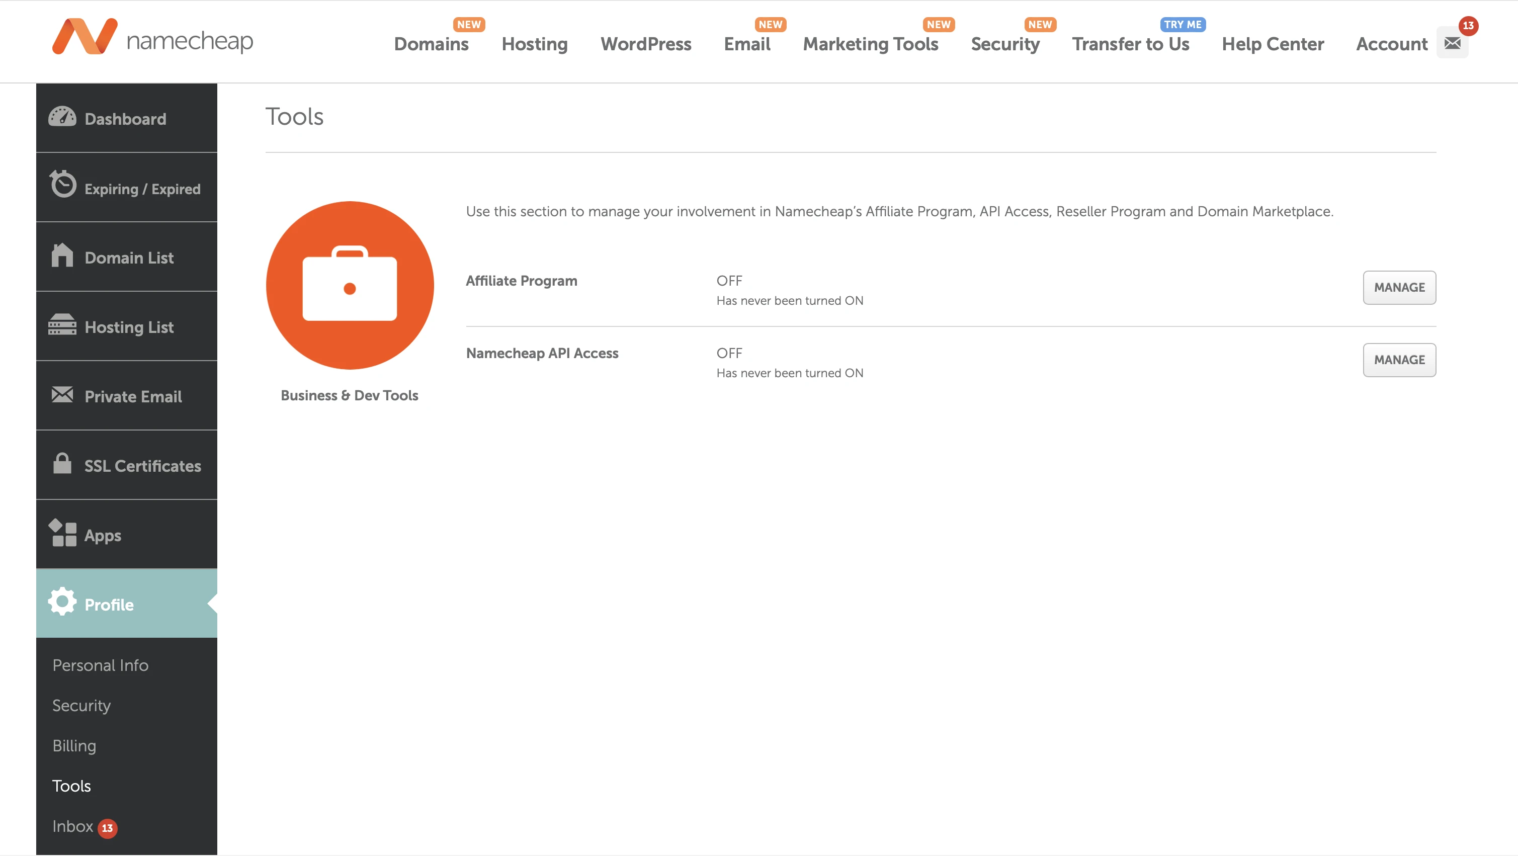Click the Dashboard gauge icon
The height and width of the screenshot is (856, 1518).
click(x=62, y=117)
